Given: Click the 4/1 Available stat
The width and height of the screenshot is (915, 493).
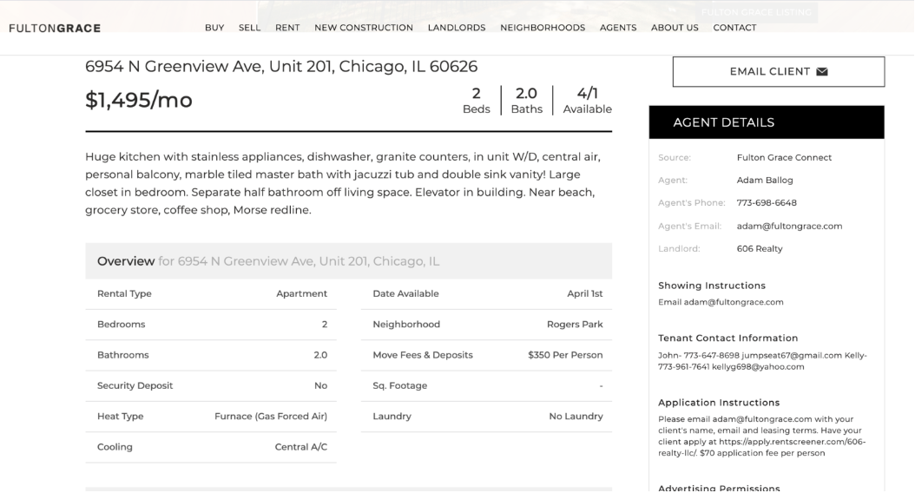Looking at the screenshot, I should [587, 101].
